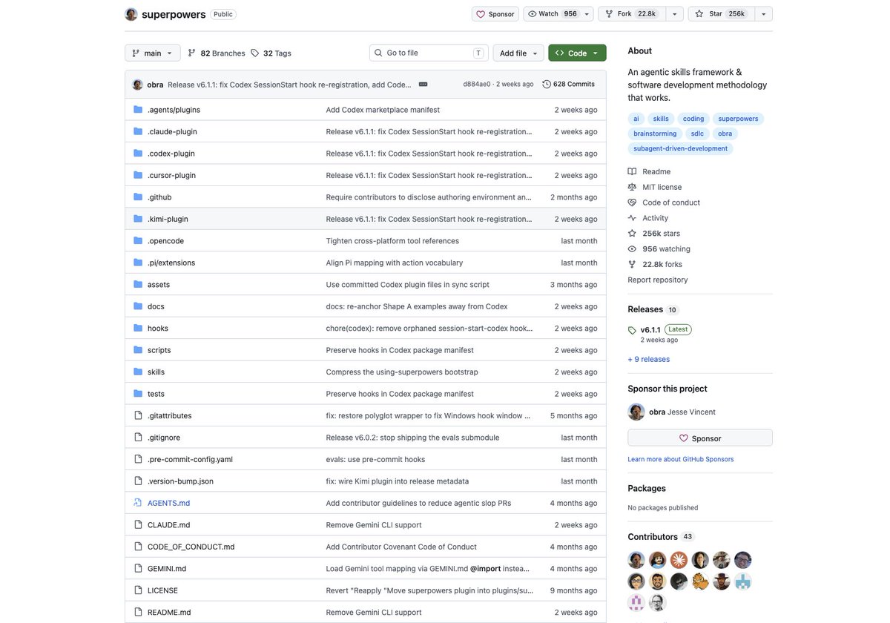890x623 pixels.
Task: Focus the Go to file search field
Action: click(429, 53)
